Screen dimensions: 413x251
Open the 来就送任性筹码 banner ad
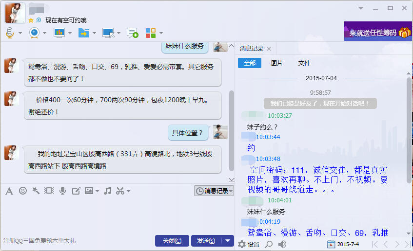pyautogui.click(x=378, y=31)
